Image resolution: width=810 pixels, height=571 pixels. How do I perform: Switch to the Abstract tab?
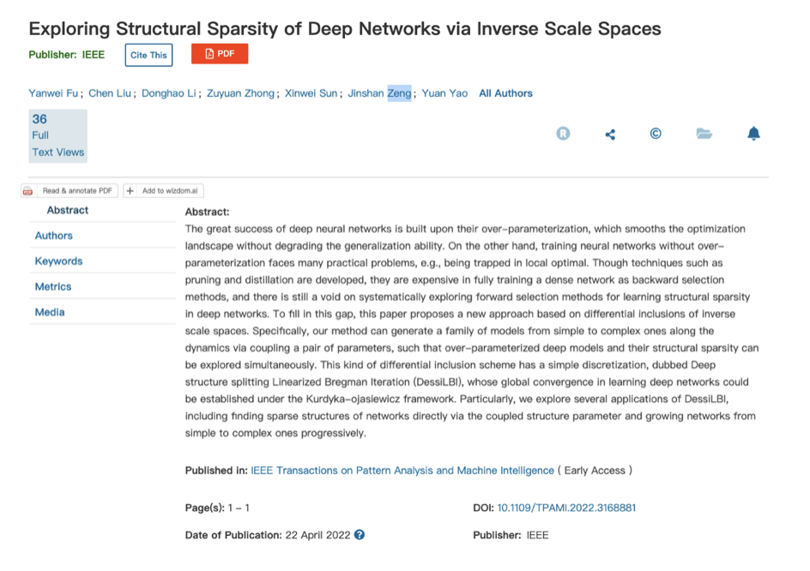click(x=68, y=210)
